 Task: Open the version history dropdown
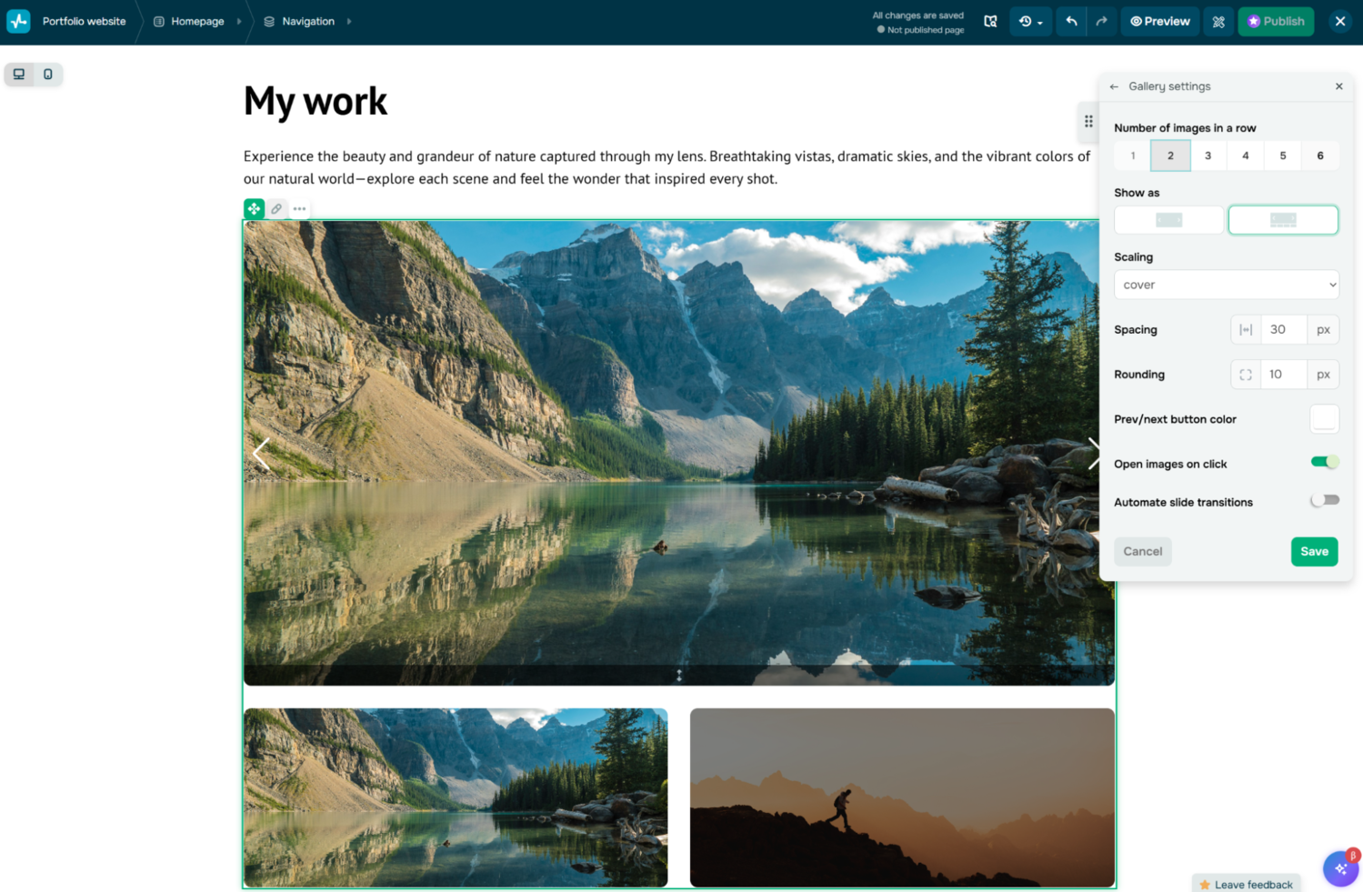1030,21
